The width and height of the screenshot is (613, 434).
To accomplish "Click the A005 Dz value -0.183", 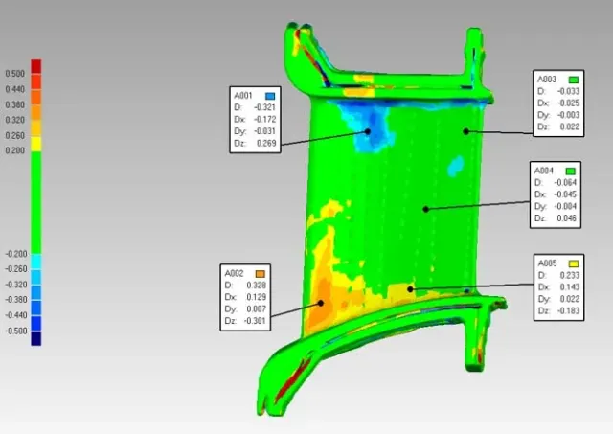I will tap(569, 310).
